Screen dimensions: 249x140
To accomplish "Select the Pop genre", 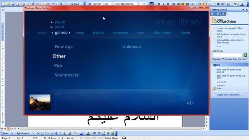I will (58, 66).
